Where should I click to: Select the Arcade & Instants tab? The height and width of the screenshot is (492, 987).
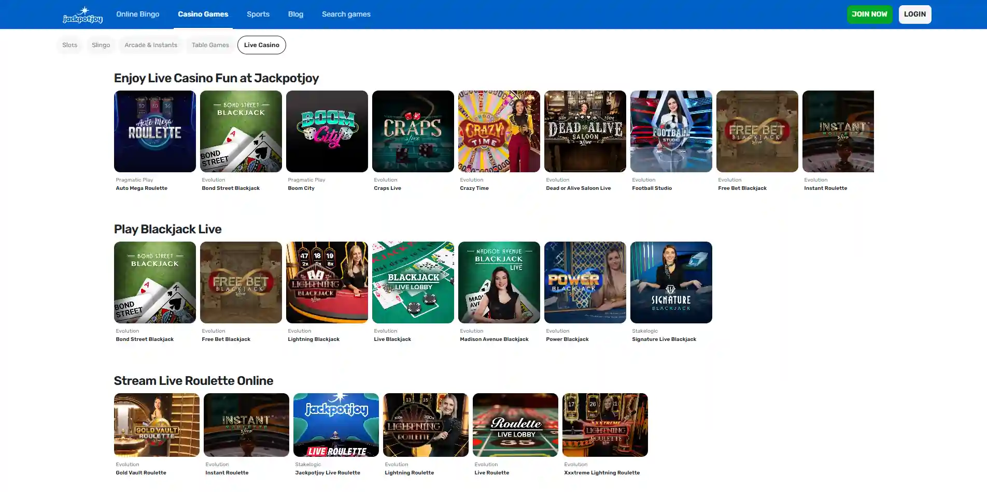click(x=151, y=45)
